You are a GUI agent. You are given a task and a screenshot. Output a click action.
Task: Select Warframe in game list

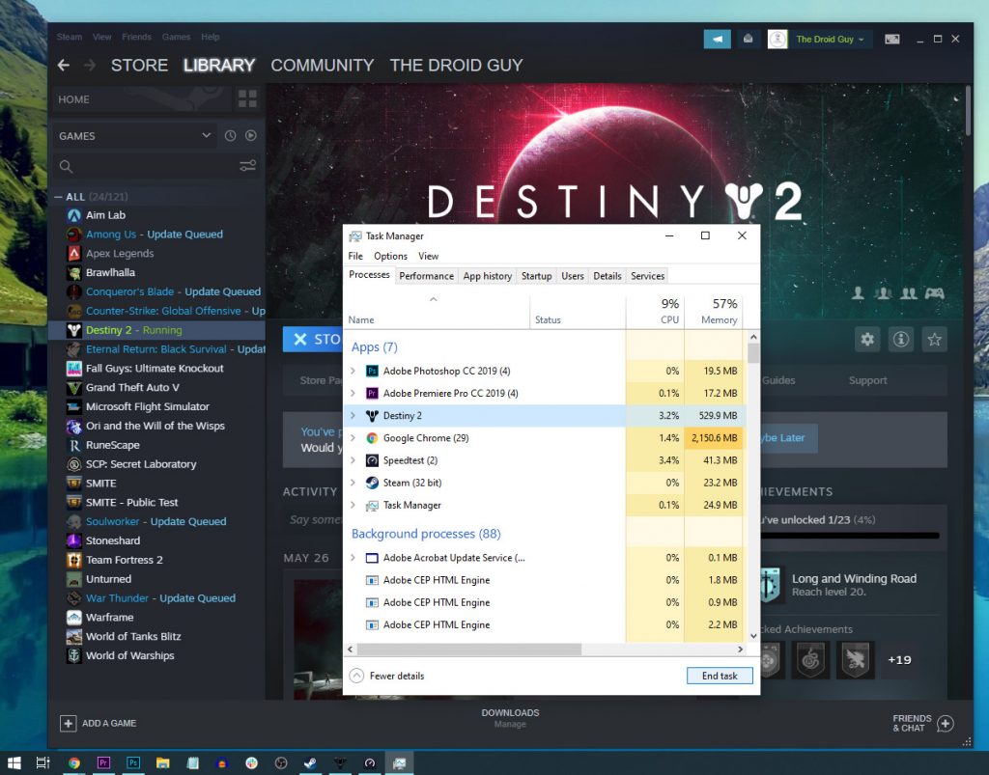click(110, 618)
